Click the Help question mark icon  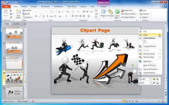pos(165,6)
